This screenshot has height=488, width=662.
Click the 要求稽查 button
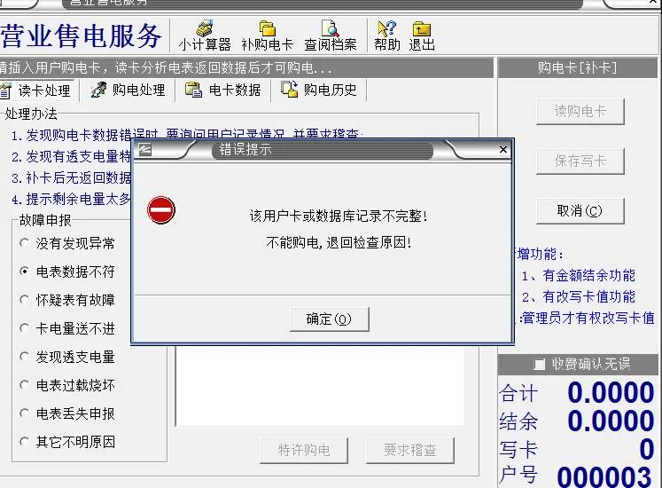click(410, 451)
